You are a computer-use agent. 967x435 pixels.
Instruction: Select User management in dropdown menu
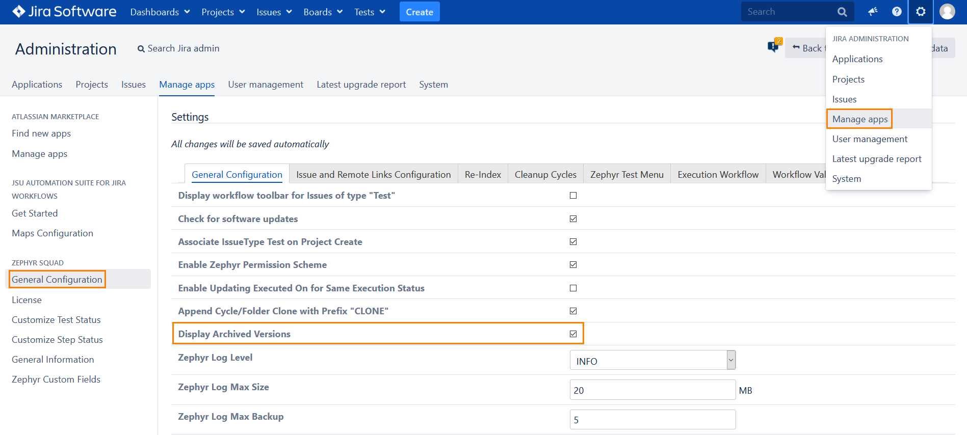coord(879,139)
